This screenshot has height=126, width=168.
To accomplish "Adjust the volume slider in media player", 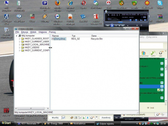I will click(126, 20).
